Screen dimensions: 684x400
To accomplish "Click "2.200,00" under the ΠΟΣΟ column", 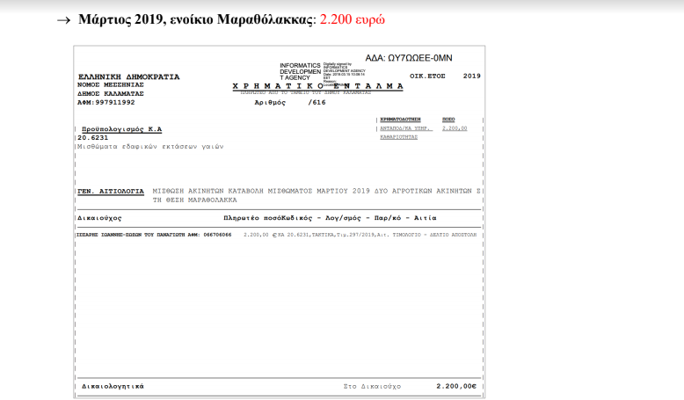I will coord(455,128).
